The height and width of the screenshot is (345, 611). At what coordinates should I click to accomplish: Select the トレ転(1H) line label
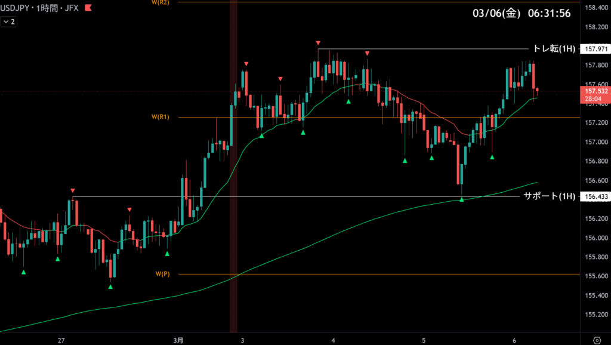coord(554,49)
